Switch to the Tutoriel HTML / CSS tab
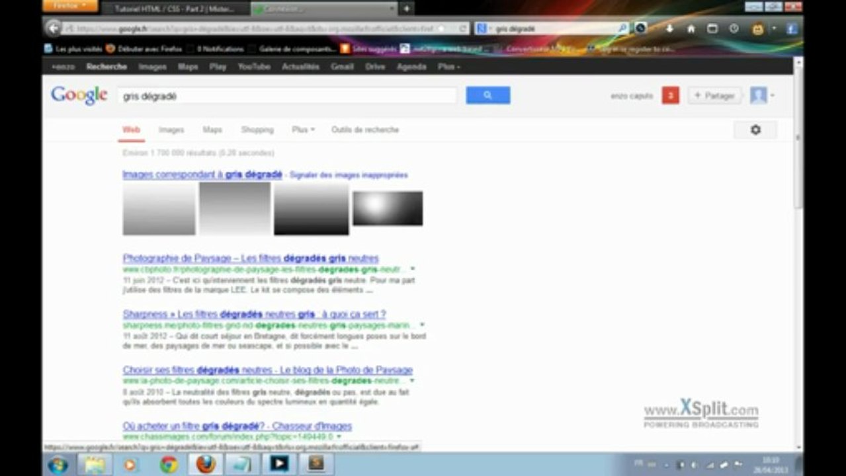Viewport: 846px width, 476px height. [x=175, y=9]
